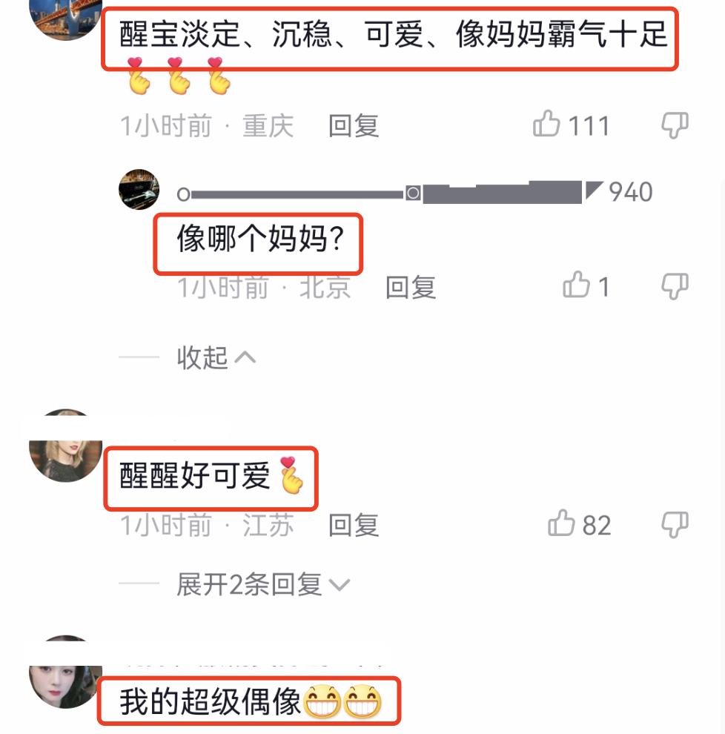Image resolution: width=725 pixels, height=734 pixels.
Task: Open the guitar avatar profile of the replier
Action: click(139, 189)
